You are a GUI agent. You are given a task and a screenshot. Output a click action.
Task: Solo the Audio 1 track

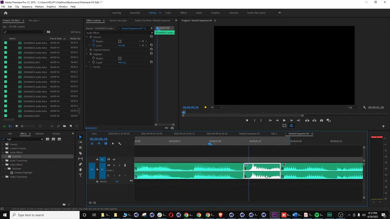point(119,165)
